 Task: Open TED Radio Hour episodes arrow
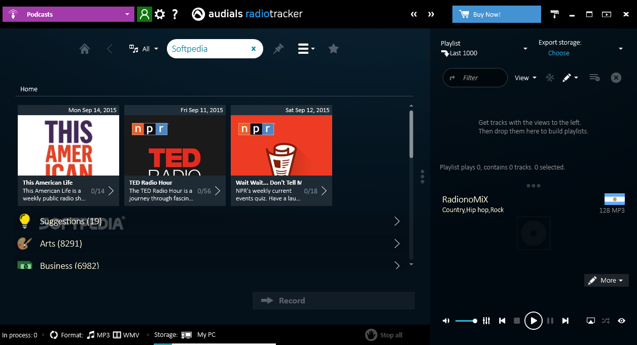(218, 191)
